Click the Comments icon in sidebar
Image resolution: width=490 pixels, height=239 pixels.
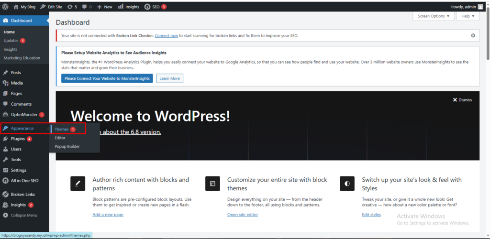[x=5, y=104]
